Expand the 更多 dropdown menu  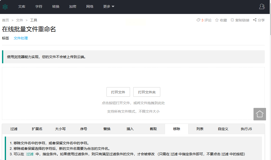tap(109, 6)
